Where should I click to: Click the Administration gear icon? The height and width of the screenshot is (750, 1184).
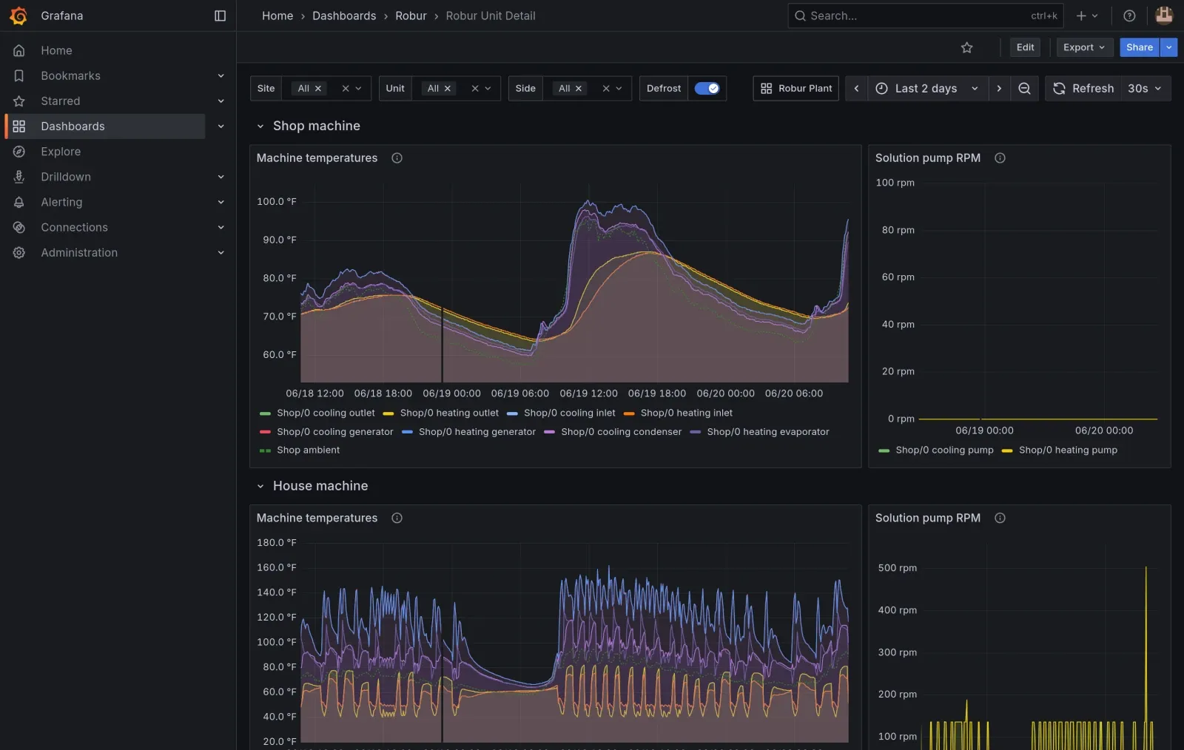click(x=19, y=252)
